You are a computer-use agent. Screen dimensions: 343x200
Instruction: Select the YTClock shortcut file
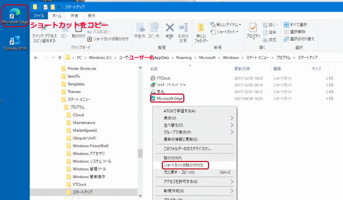[160, 78]
